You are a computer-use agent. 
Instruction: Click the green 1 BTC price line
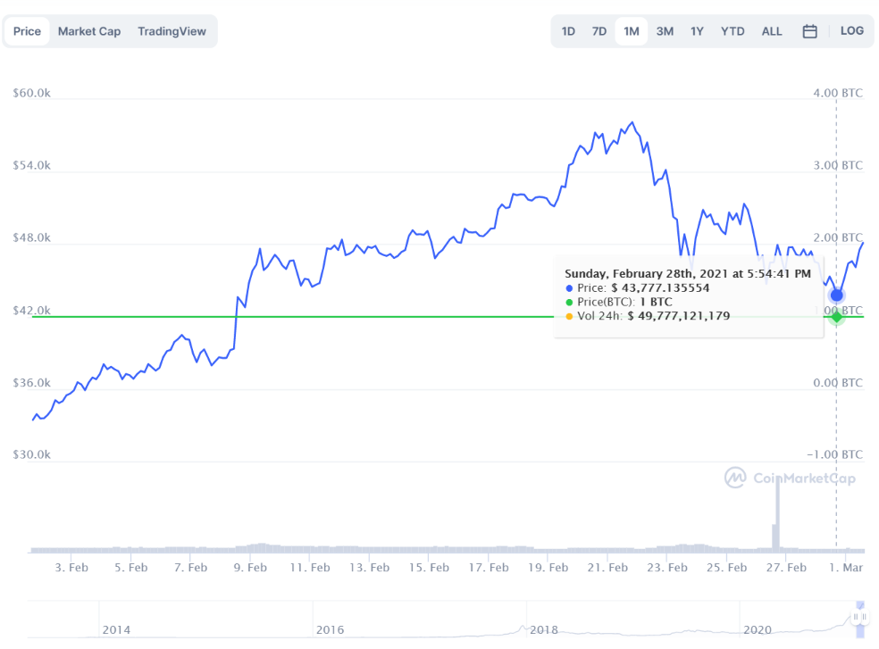tap(293, 317)
